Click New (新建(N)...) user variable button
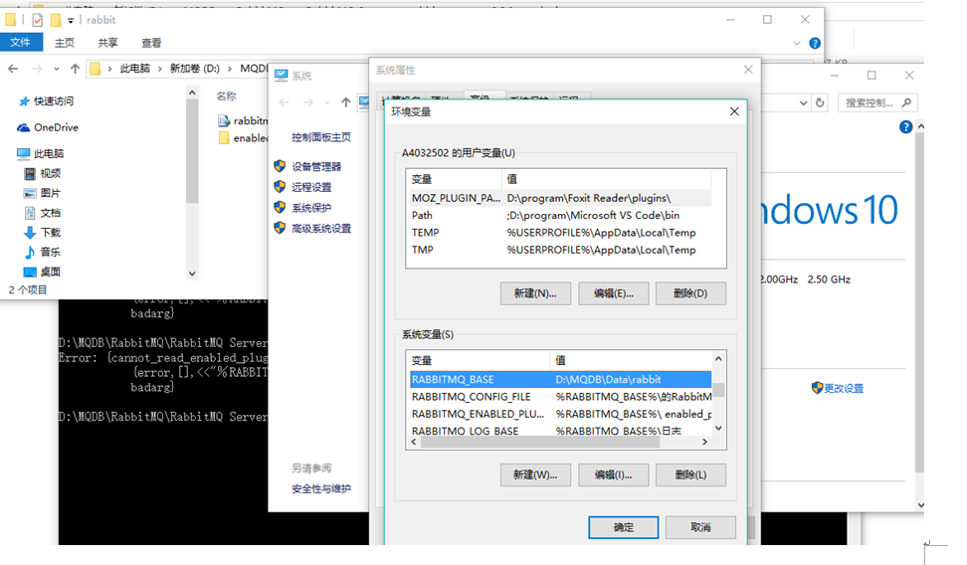This screenshot has height=565, width=967. pos(535,293)
